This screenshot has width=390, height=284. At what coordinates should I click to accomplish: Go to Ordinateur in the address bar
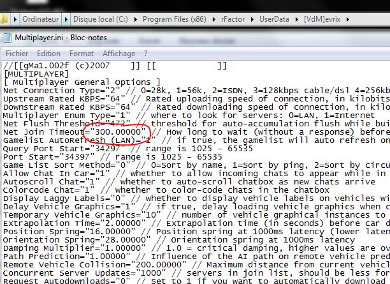[x=41, y=19]
